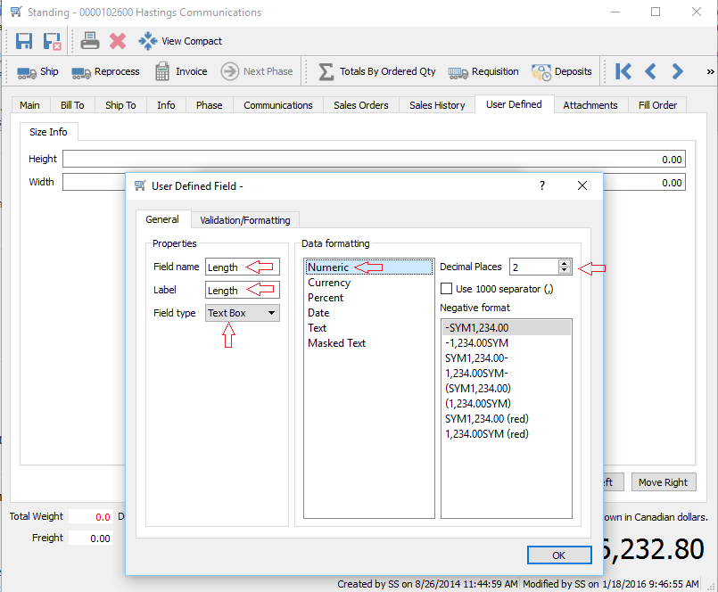Screen dimensions: 718x592
Task: Click the Field name input box
Action: tap(242, 267)
